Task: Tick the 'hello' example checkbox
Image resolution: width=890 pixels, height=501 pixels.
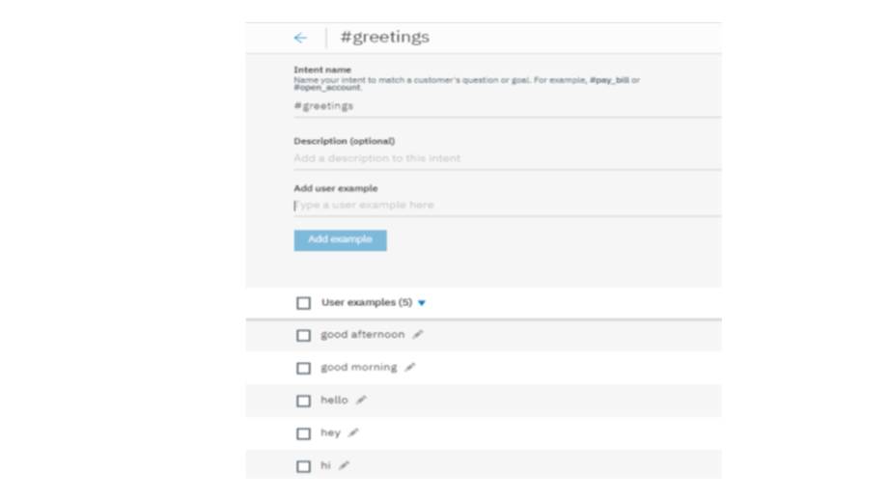Action: (x=303, y=402)
